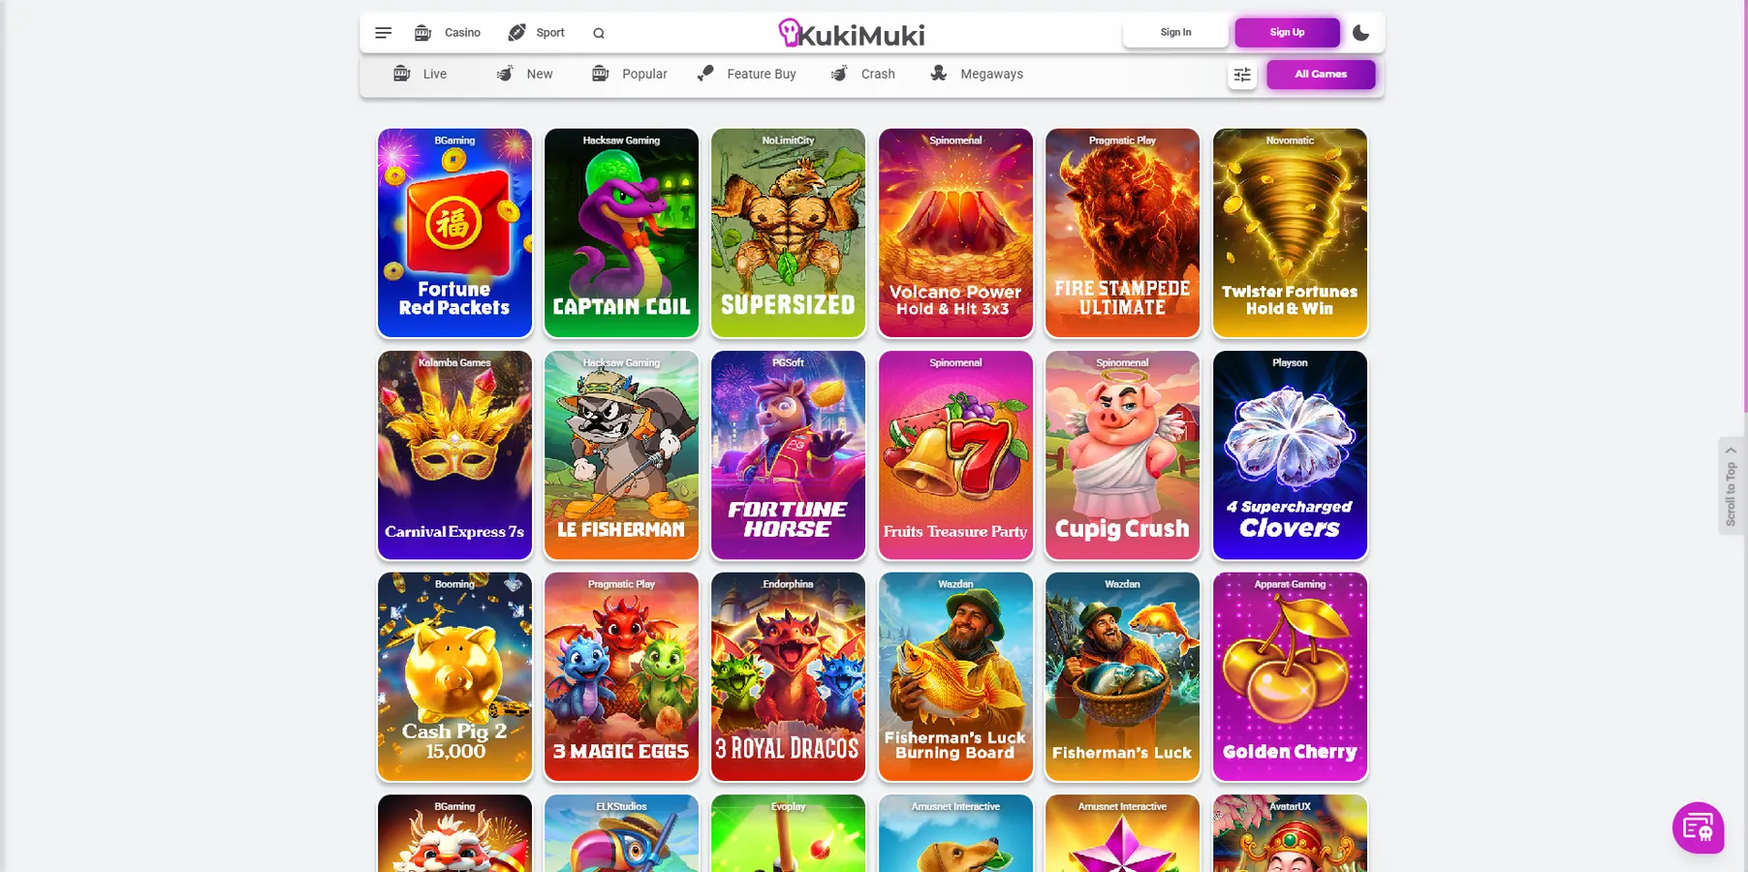
Task: Switch to the Megaways category tab
Action: (x=977, y=74)
